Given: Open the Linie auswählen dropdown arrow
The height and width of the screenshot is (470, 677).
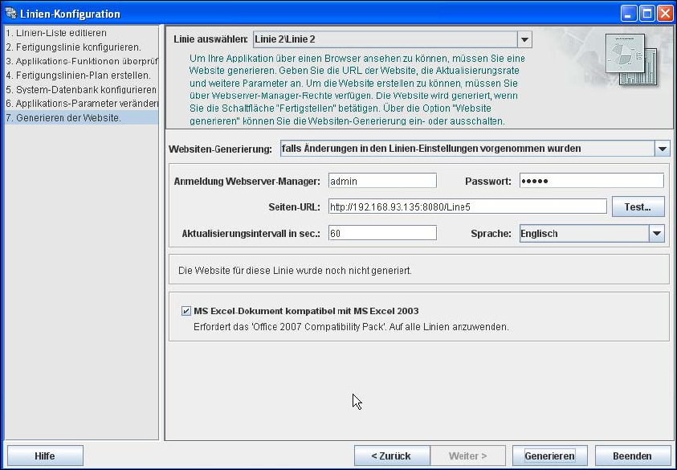Looking at the screenshot, I should point(524,39).
